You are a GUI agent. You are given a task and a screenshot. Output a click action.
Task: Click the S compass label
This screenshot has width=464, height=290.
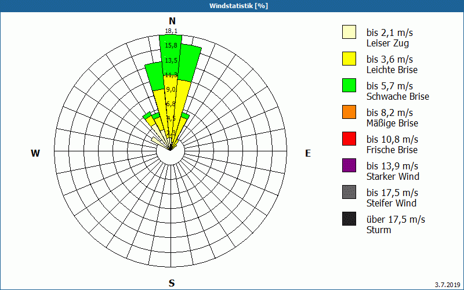tap(172, 283)
